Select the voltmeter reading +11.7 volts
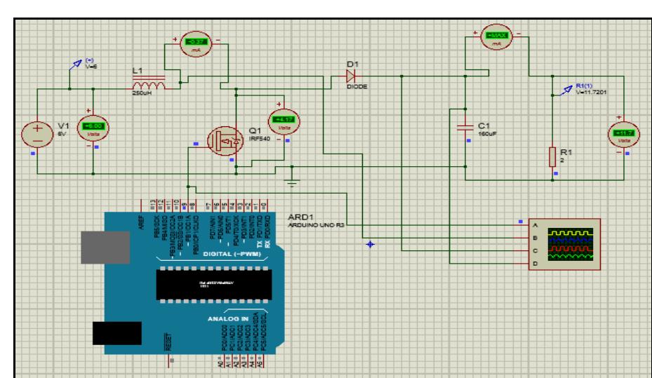The image size is (652, 378). click(x=624, y=134)
